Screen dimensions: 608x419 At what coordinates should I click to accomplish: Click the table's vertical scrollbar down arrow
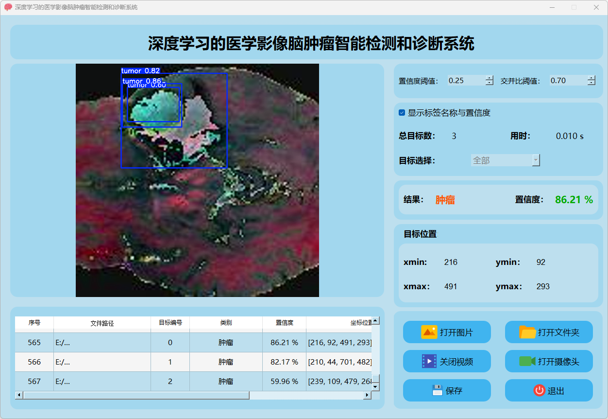(x=375, y=386)
